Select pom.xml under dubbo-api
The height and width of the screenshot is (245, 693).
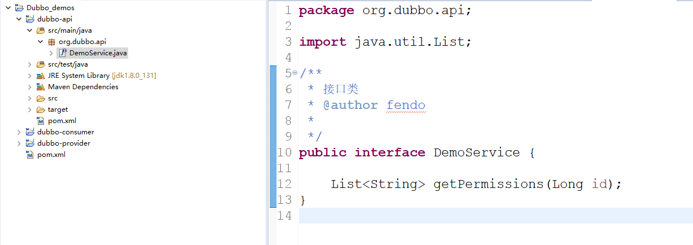pos(62,121)
